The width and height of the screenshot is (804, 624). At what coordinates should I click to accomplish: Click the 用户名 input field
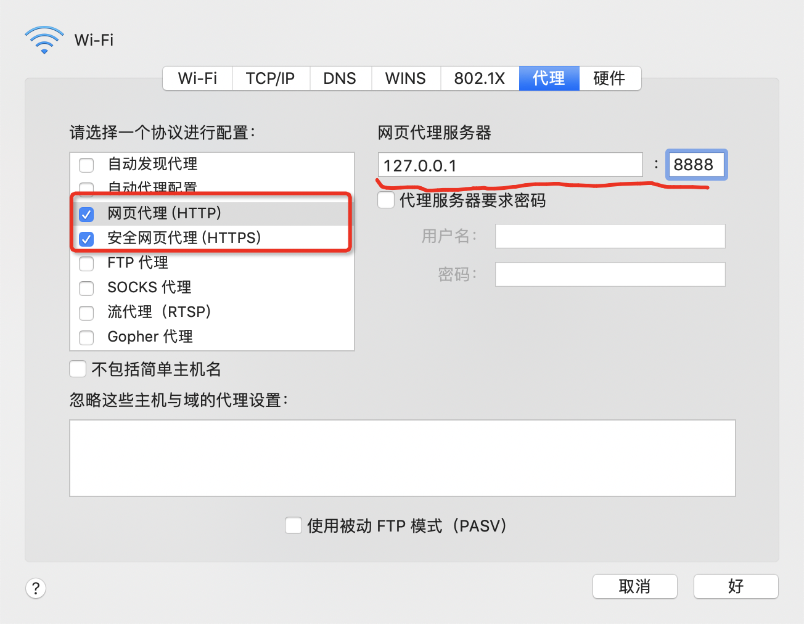pyautogui.click(x=610, y=236)
